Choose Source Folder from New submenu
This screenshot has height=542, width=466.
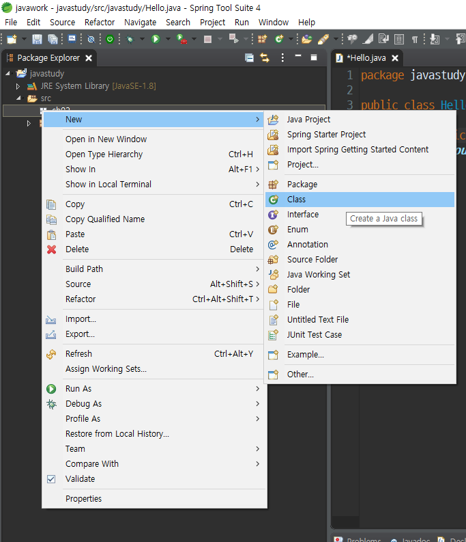point(360,260)
